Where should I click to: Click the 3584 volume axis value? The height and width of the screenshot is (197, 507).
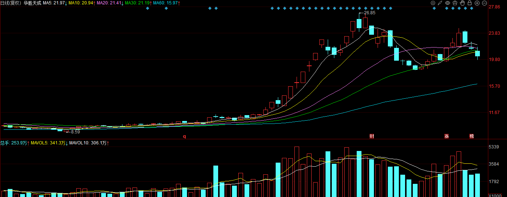(x=494, y=164)
